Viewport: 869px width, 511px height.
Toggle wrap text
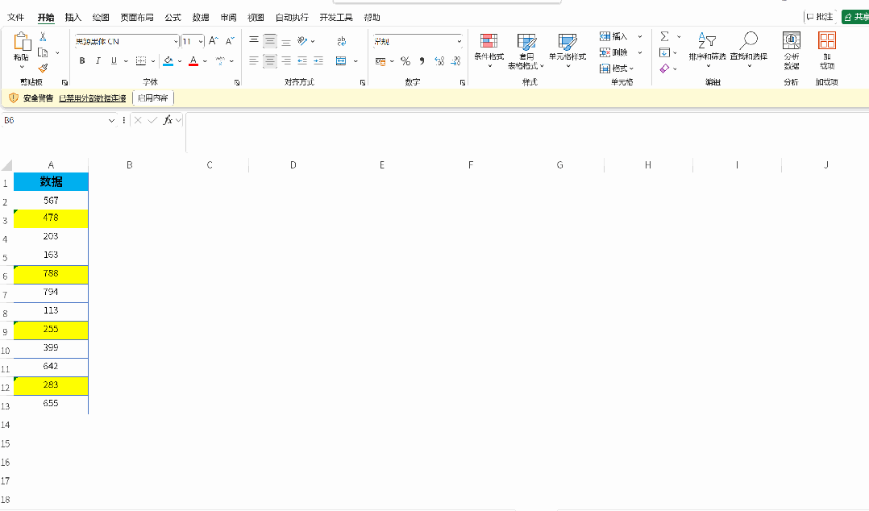(342, 41)
